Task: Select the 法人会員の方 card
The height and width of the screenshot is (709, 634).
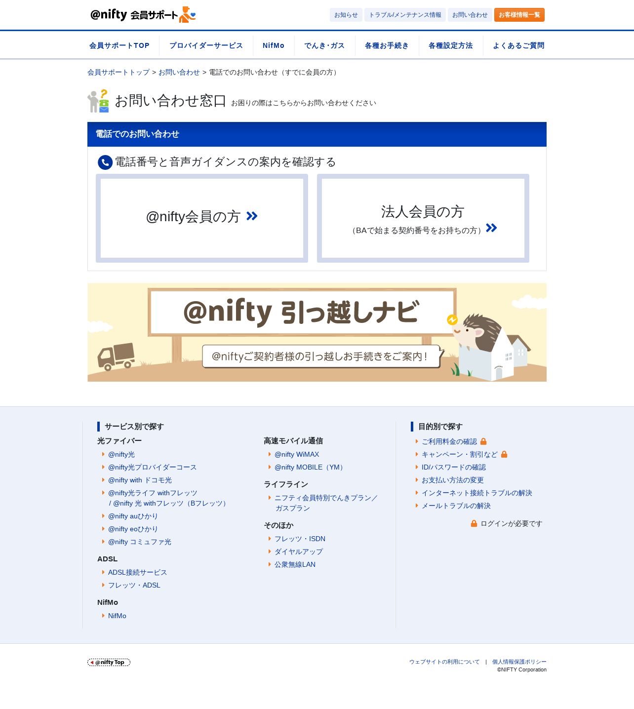Action: (x=423, y=218)
